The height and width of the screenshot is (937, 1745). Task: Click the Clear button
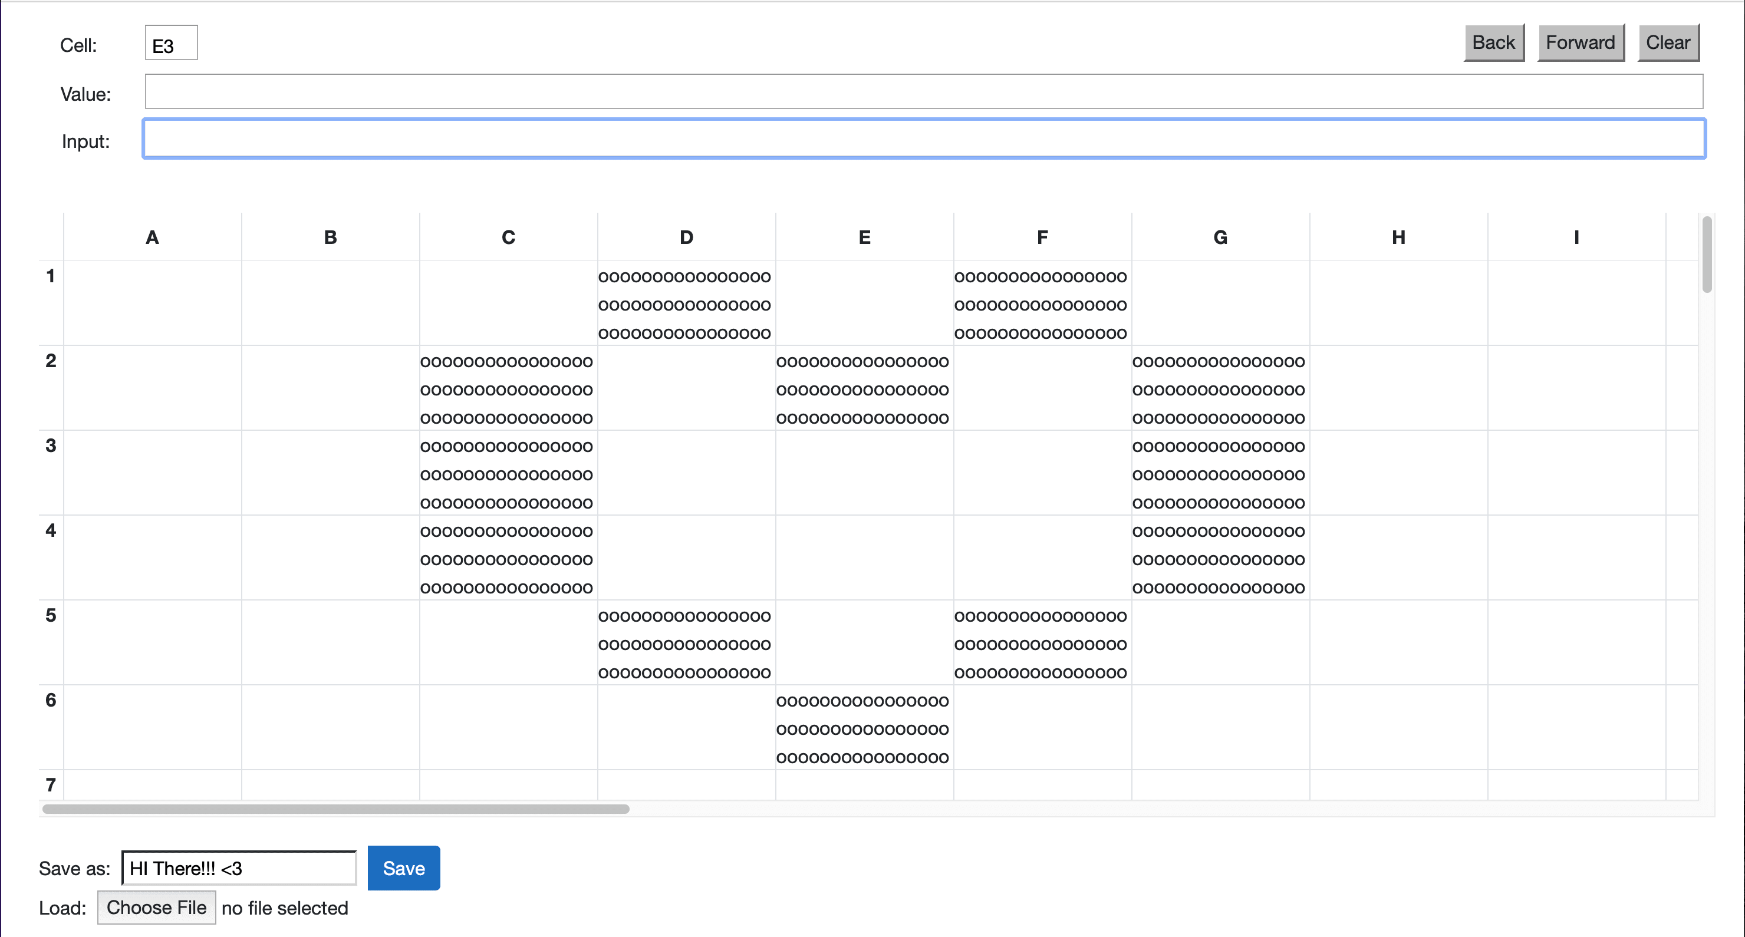(x=1667, y=42)
